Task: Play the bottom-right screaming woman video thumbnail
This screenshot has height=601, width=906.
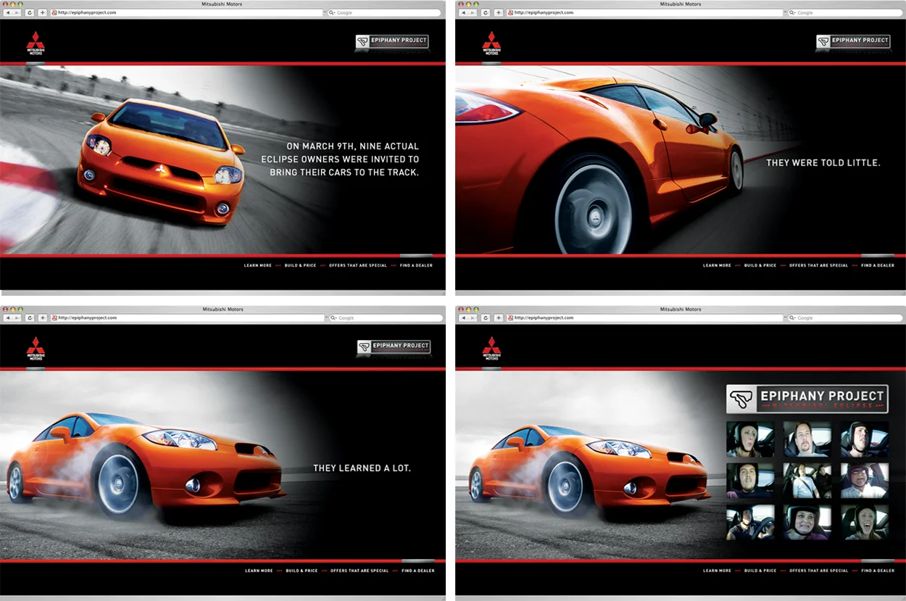Action: point(865,523)
